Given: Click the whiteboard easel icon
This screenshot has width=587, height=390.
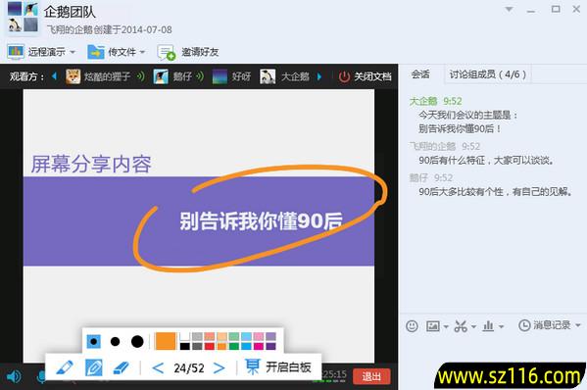Looking at the screenshot, I should [x=253, y=367].
